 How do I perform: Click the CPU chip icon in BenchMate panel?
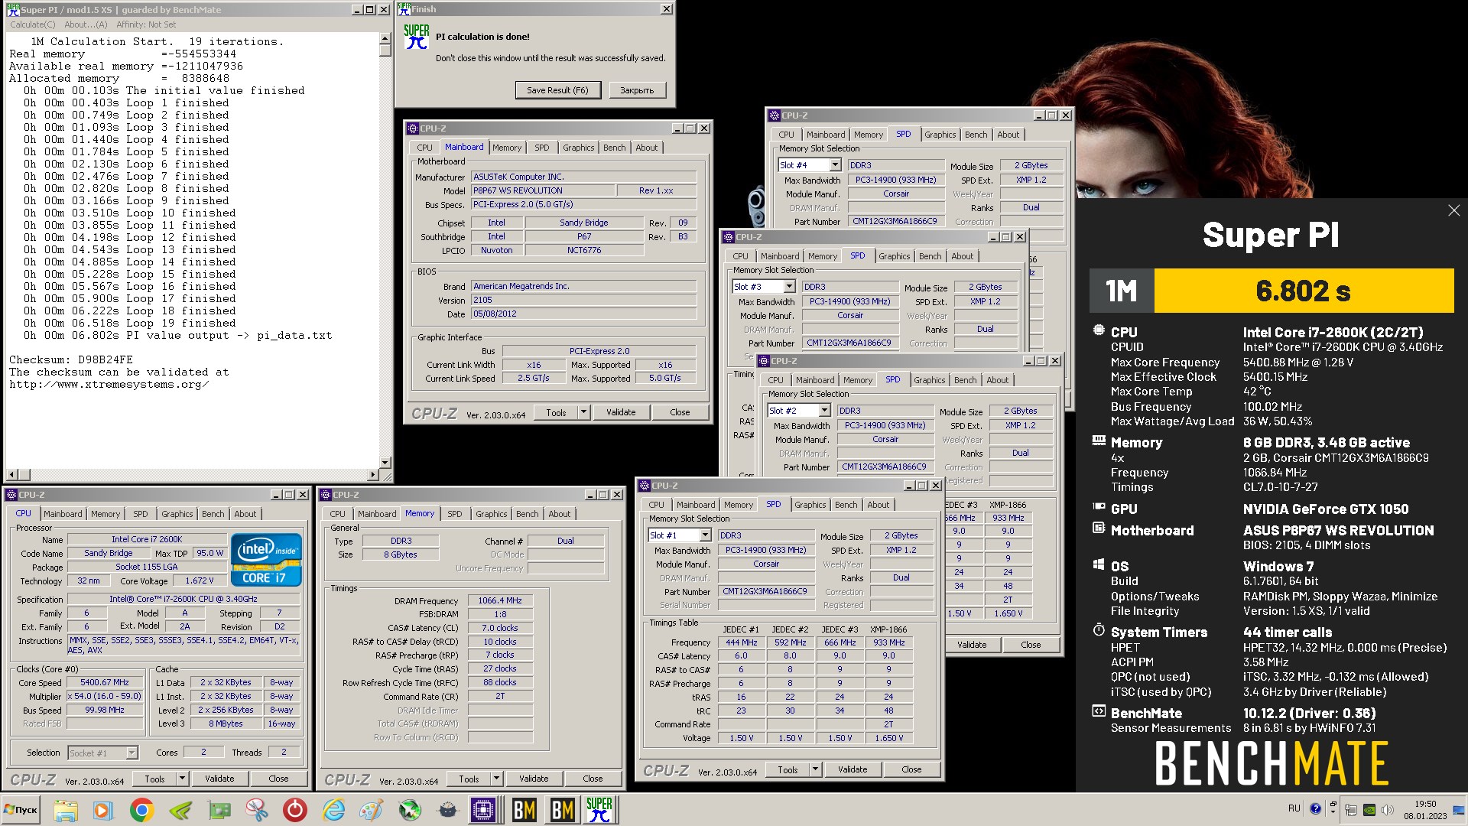1099,331
